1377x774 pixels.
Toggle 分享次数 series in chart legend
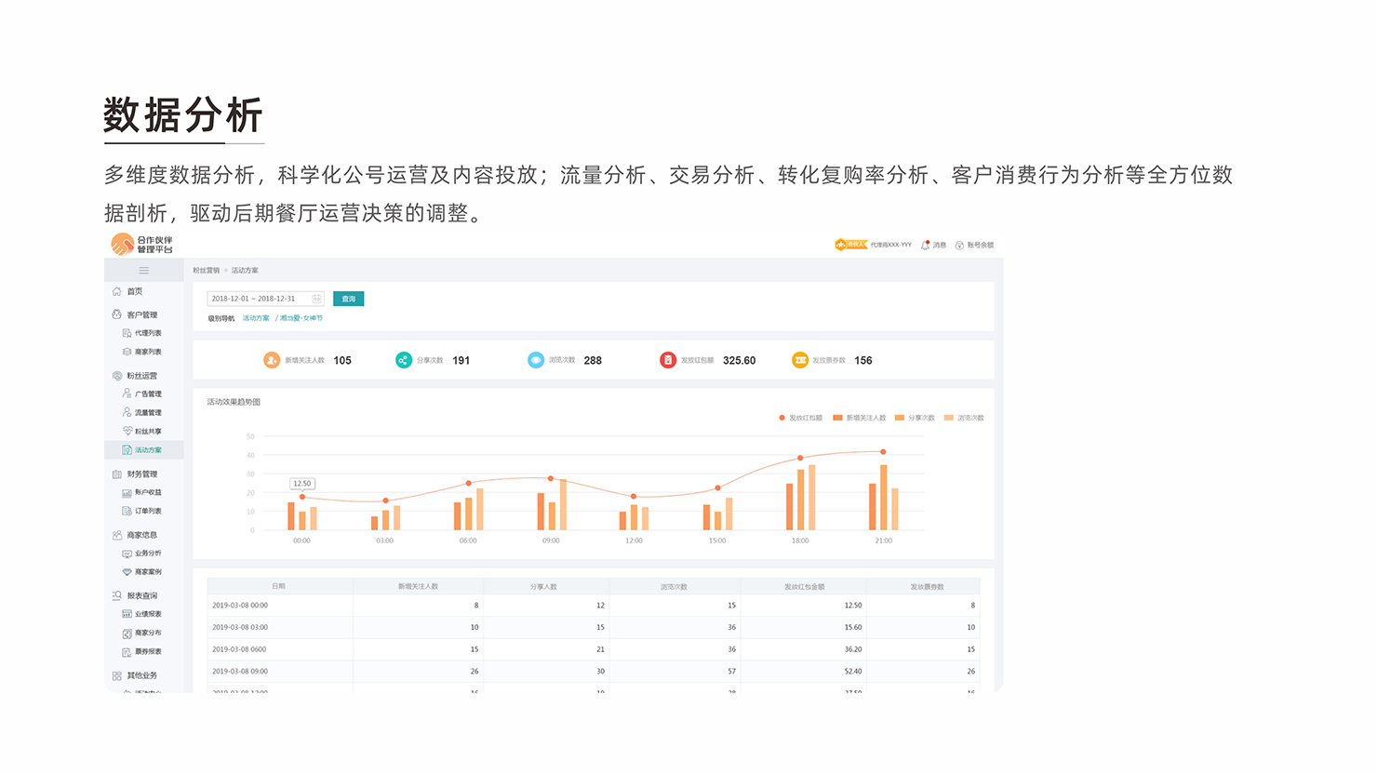point(915,418)
